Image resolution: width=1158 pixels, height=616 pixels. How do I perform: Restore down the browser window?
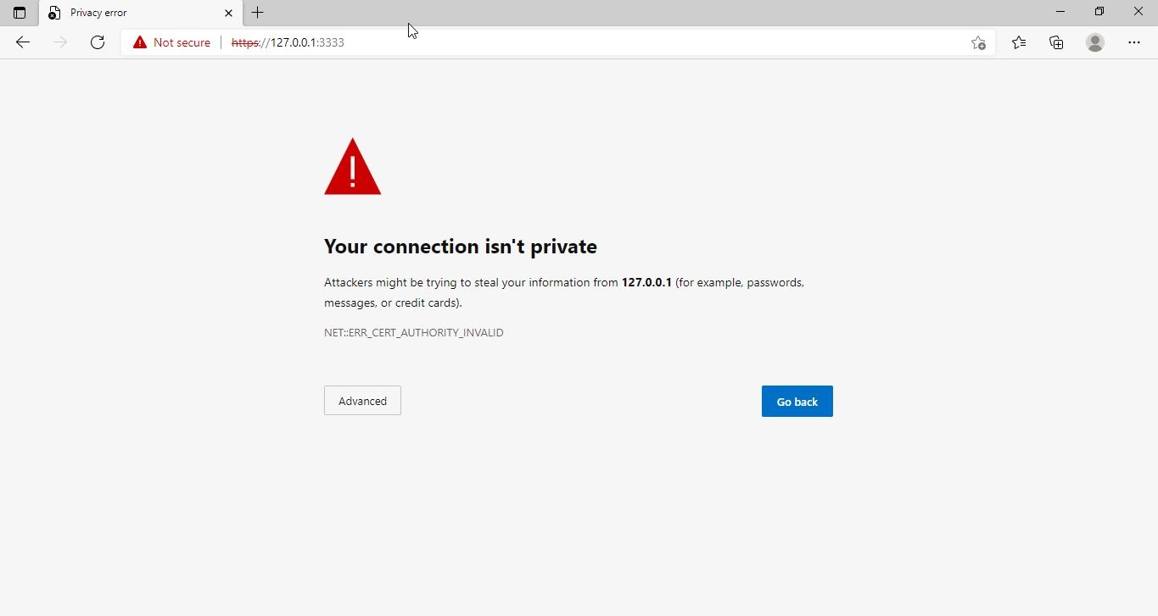[1099, 12]
